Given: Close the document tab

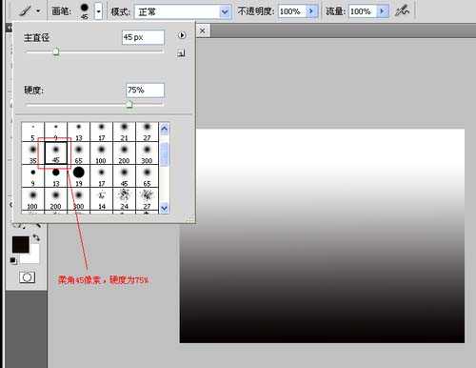Looking at the screenshot, I should pyautogui.click(x=202, y=31).
